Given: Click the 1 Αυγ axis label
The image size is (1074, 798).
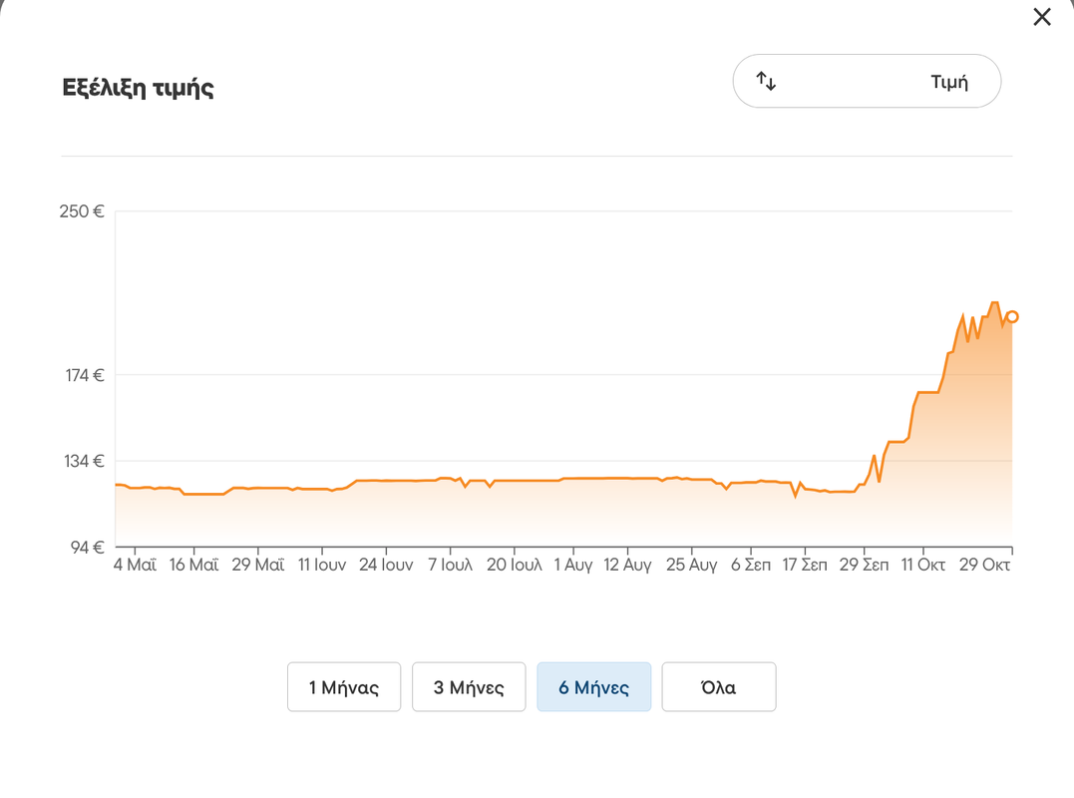Looking at the screenshot, I should pos(573,566).
